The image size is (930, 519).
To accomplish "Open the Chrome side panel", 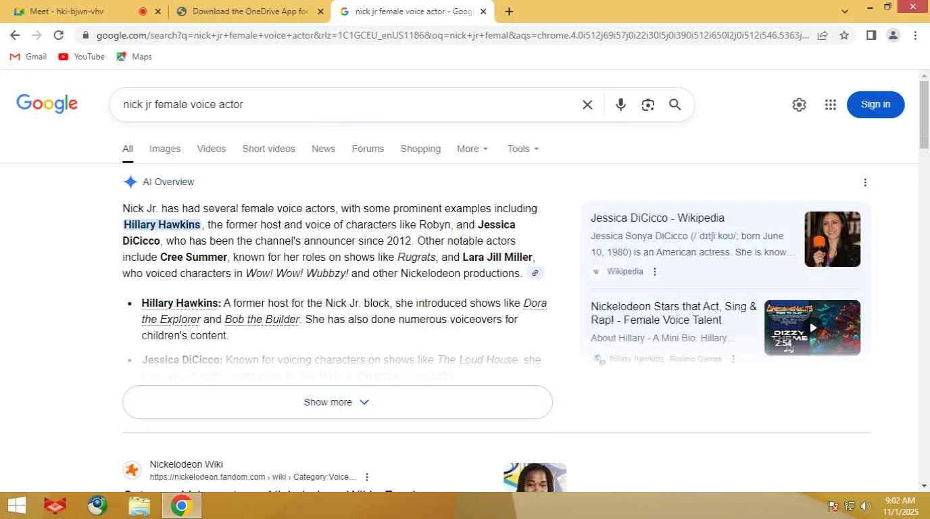I will (871, 35).
